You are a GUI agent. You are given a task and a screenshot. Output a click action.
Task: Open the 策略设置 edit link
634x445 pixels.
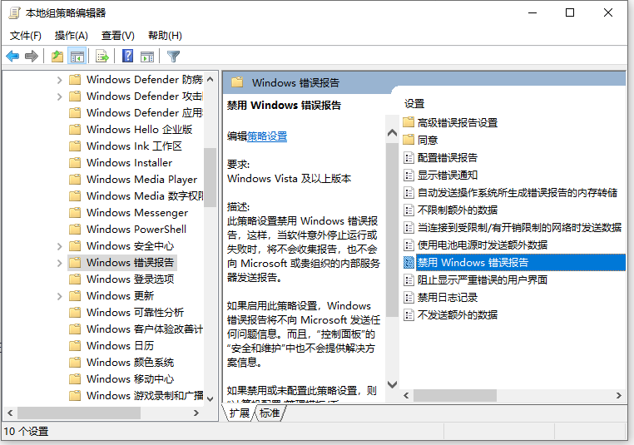267,136
